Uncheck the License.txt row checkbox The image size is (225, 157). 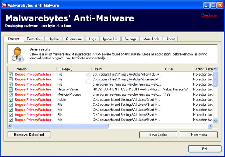click(x=10, y=79)
